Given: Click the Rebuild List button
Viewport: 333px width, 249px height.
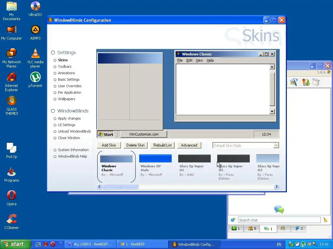Looking at the screenshot, I should 163,145.
